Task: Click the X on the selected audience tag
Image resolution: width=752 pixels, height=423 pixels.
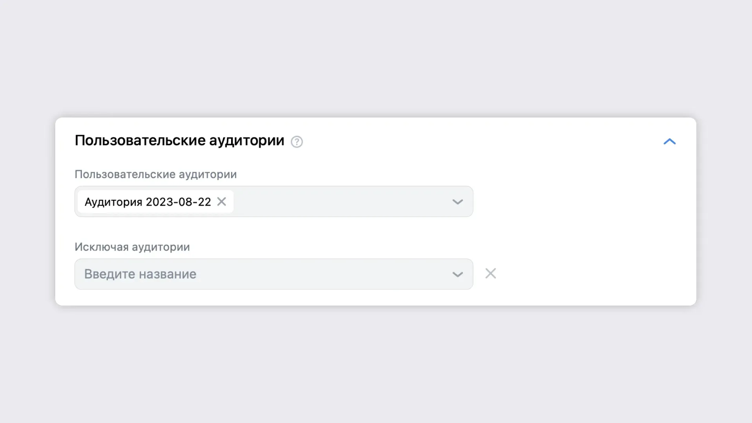Action: pyautogui.click(x=222, y=202)
